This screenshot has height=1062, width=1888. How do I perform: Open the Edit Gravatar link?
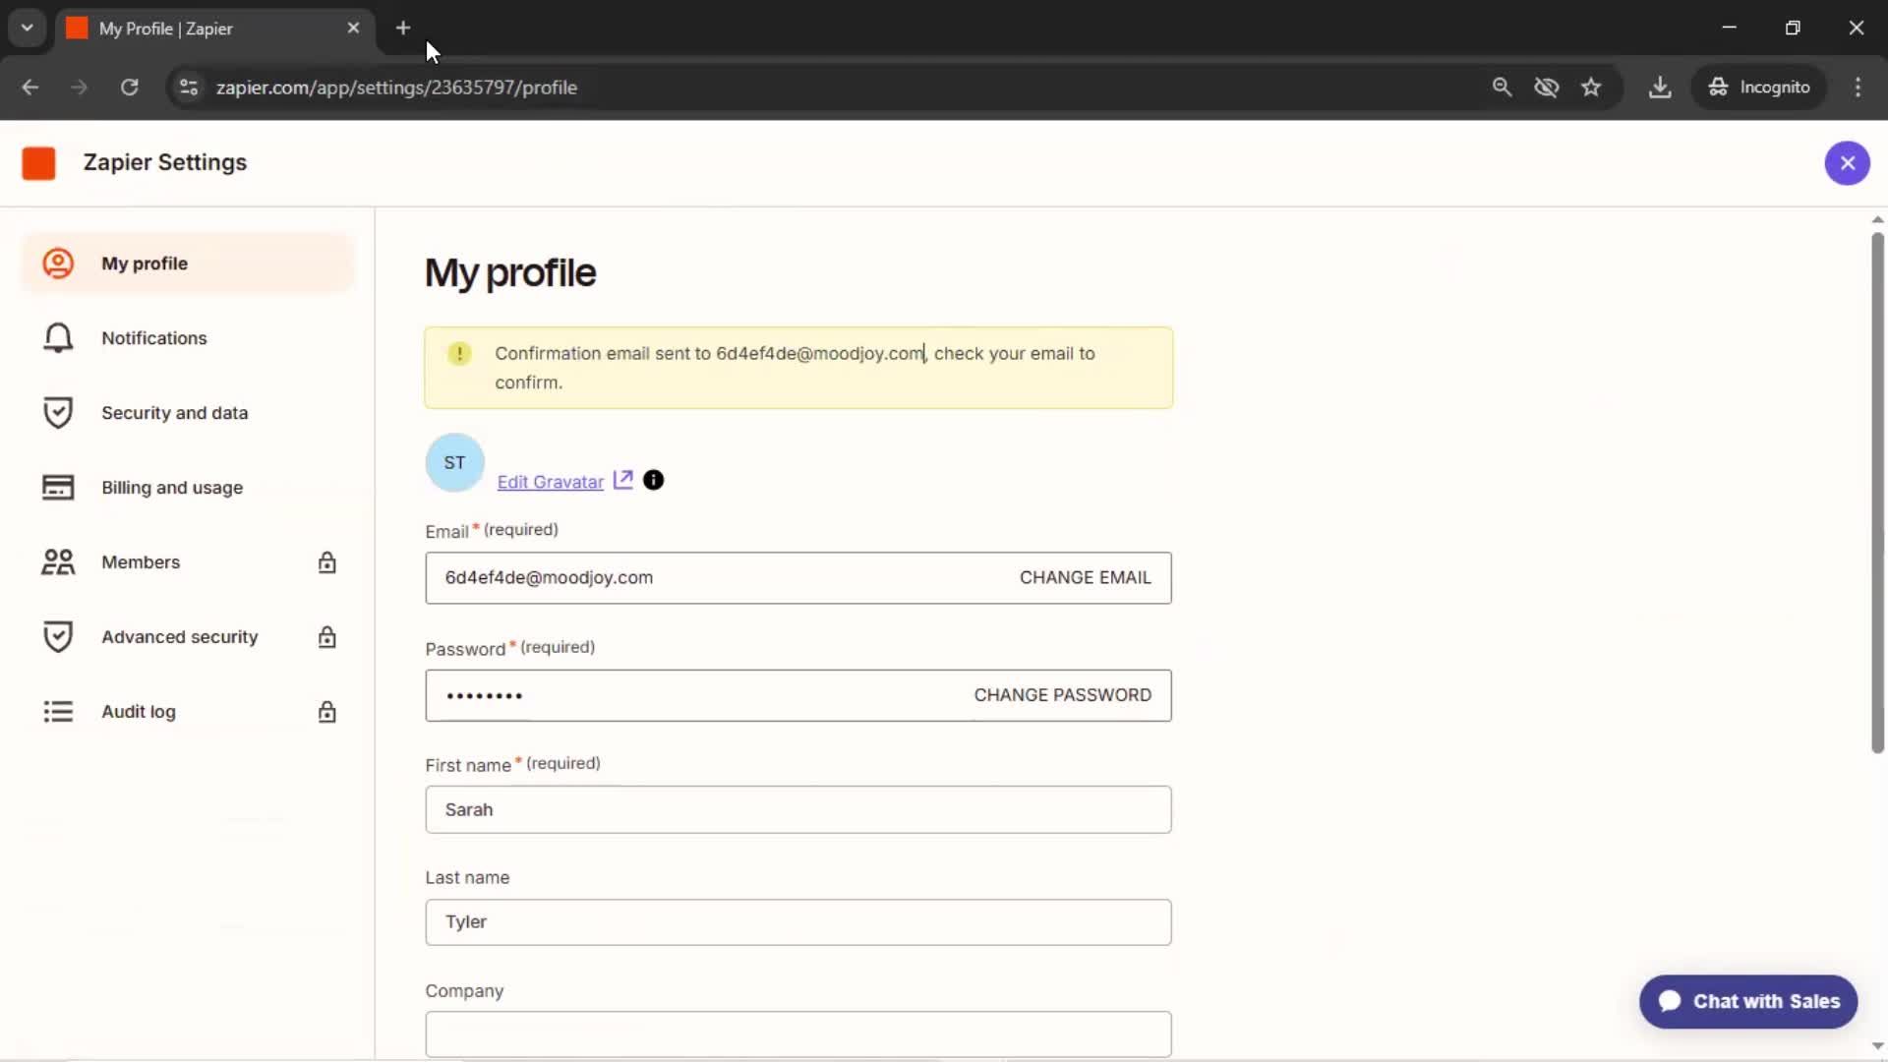point(551,482)
